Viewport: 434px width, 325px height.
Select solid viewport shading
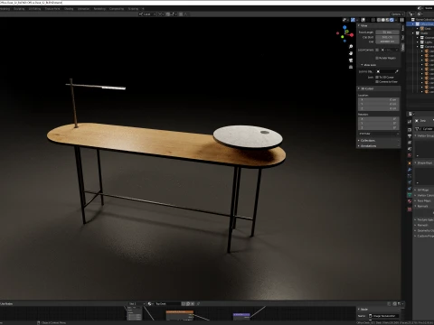[x=383, y=20]
